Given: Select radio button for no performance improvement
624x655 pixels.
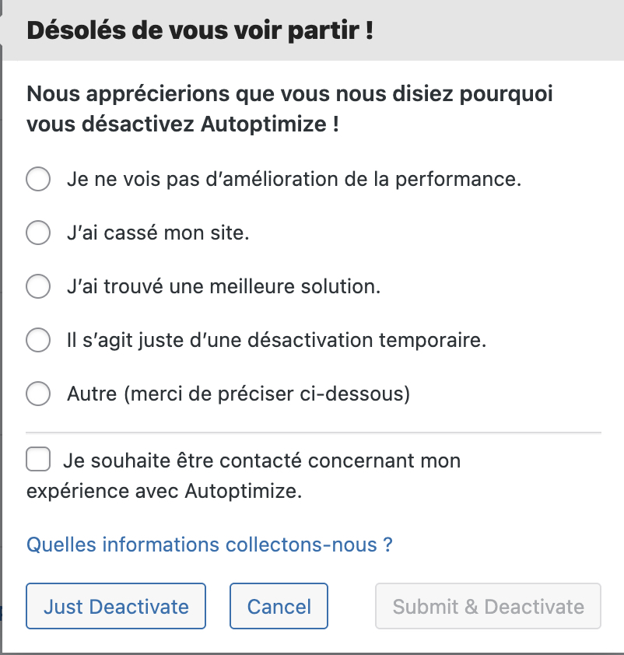Looking at the screenshot, I should coord(38,179).
